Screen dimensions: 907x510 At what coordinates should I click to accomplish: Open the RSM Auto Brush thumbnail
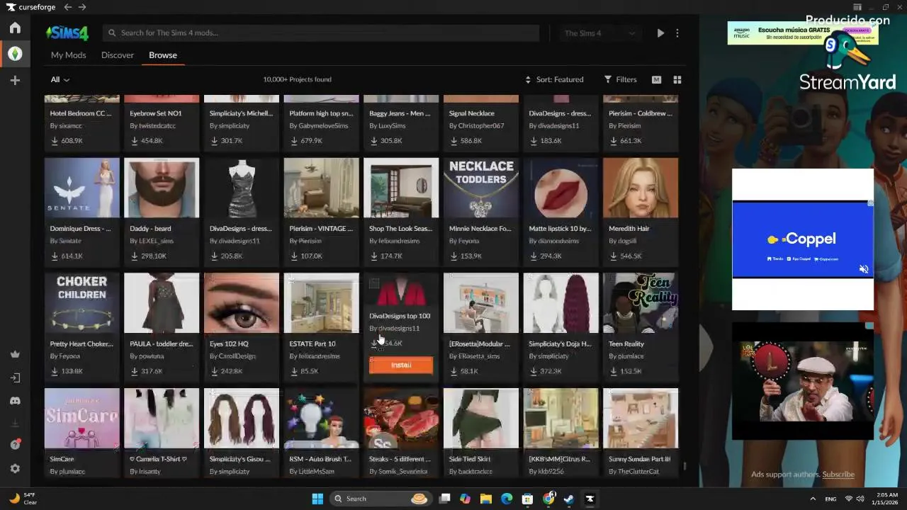tap(321, 418)
